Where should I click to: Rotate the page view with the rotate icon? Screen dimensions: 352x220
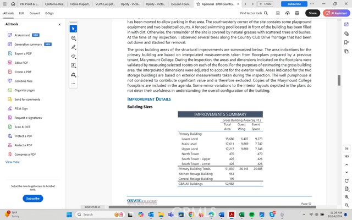coord(346,180)
